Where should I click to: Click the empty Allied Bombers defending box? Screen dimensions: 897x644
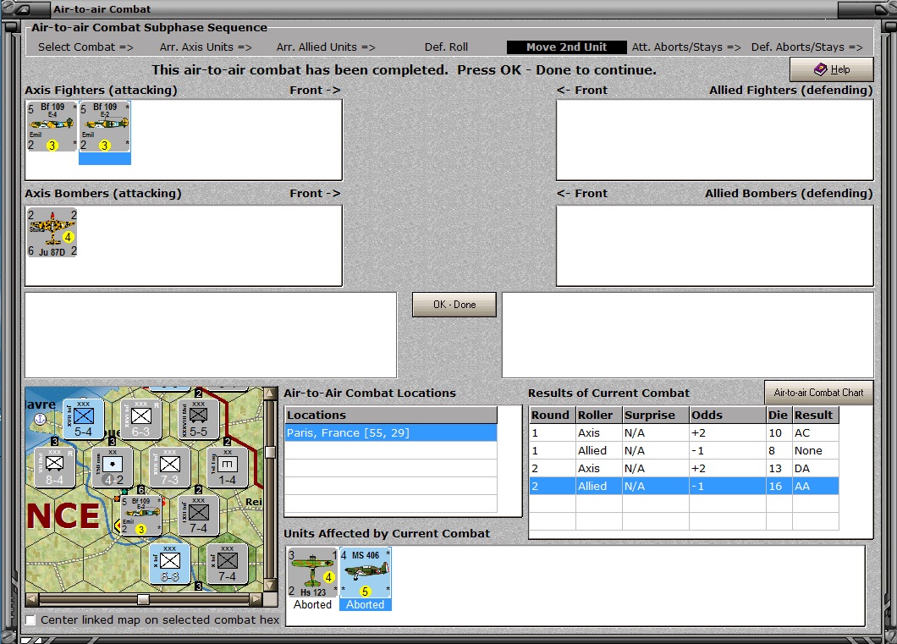click(714, 245)
